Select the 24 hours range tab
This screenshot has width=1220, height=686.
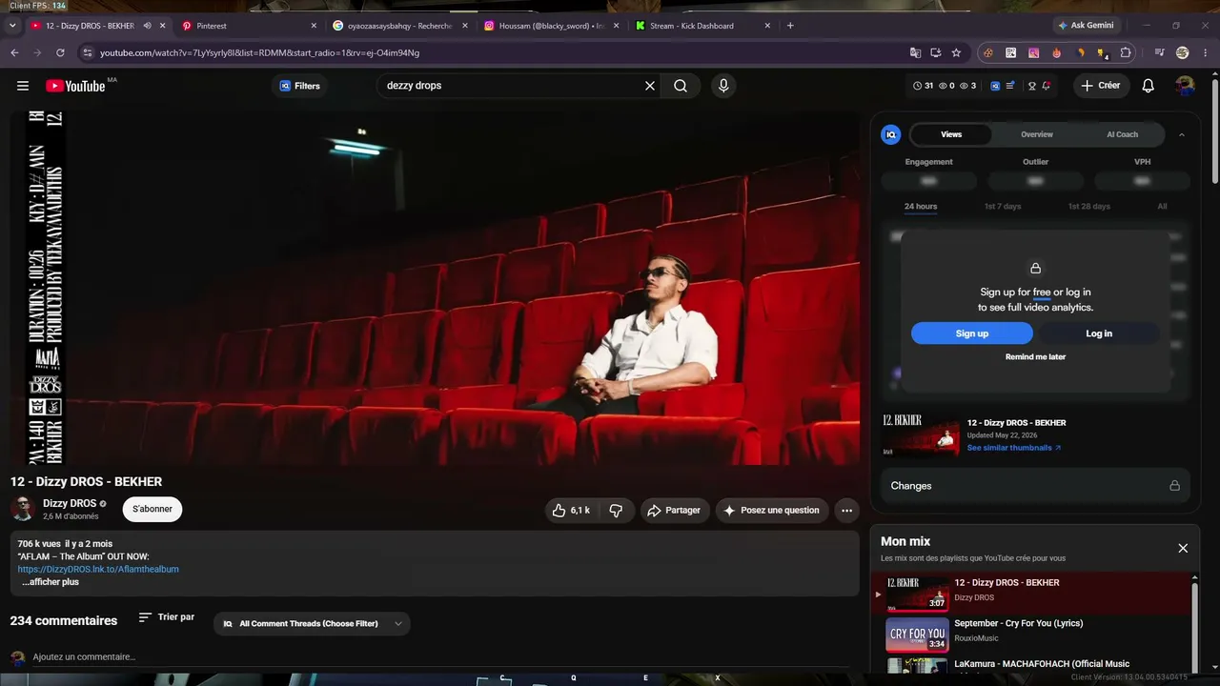pos(921,207)
